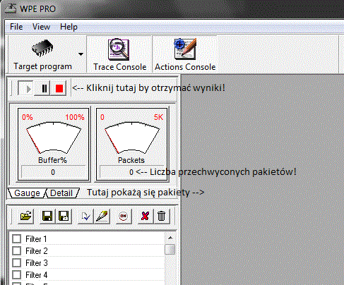Screen dimensions: 344x285
Task: Switch to the Detail tab
Action: tap(61, 193)
